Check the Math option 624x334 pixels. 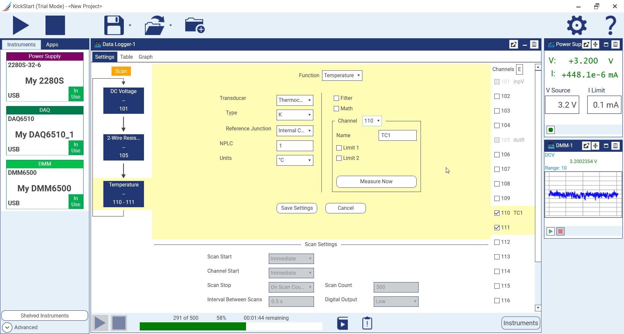[x=337, y=108]
